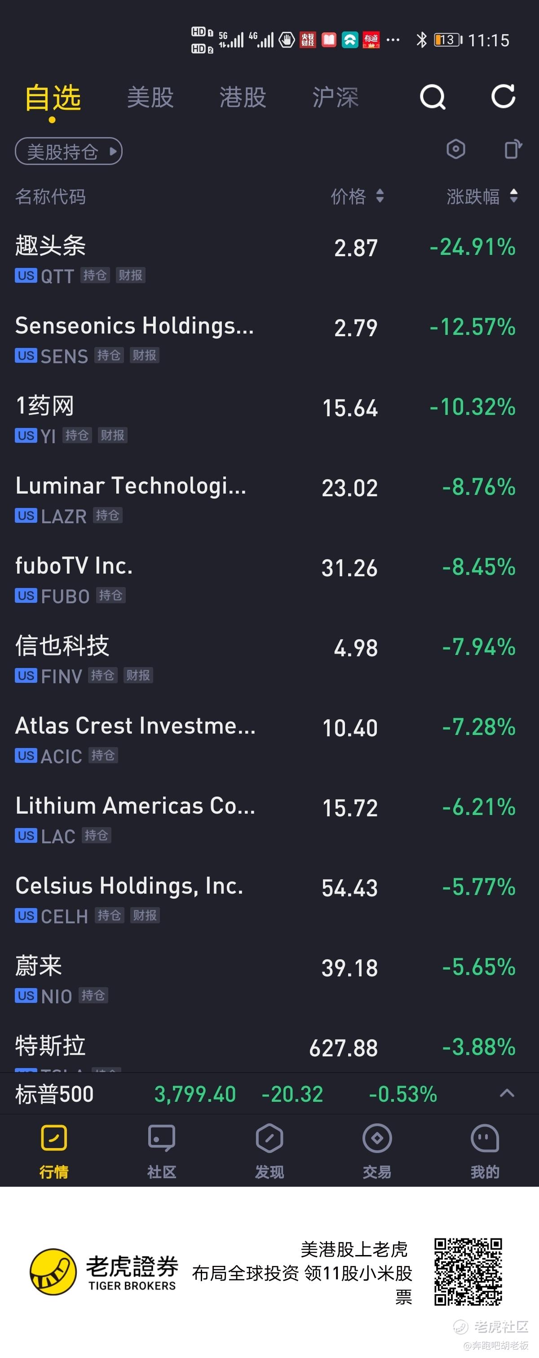The image size is (539, 1358).
Task: Toggle sorting by 涨跌幅
Action: pos(514,196)
